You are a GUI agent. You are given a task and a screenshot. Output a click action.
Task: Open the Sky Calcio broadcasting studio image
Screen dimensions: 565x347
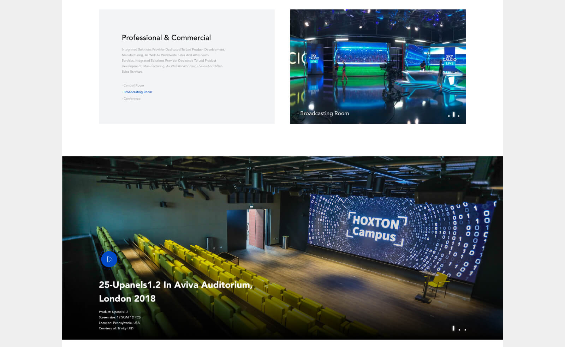(378, 60)
